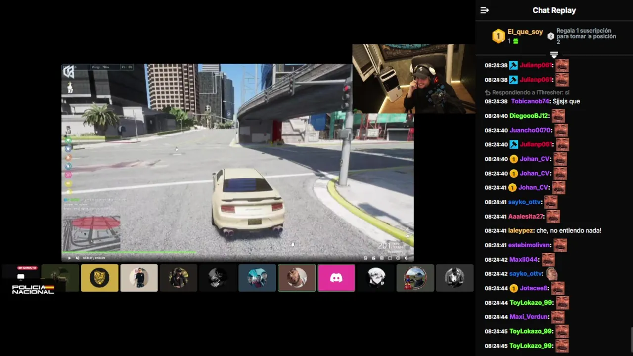Viewport: 633px width, 356px height.
Task: Select the group selfie blue avatar
Action: coord(257,278)
